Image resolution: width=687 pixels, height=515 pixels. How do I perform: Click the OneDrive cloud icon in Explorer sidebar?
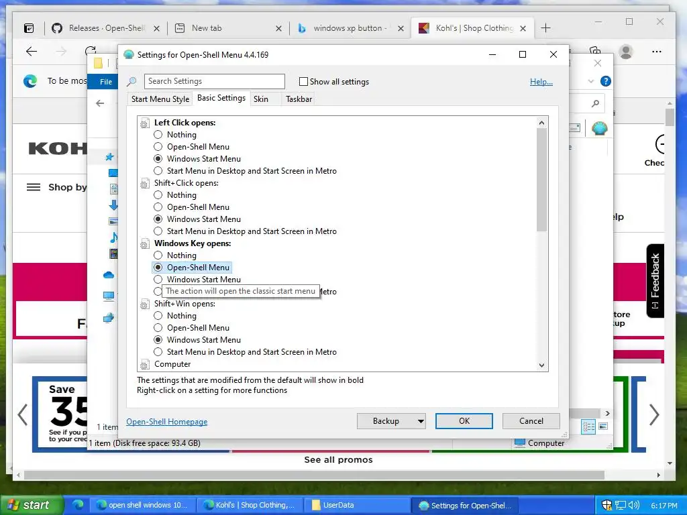click(109, 275)
